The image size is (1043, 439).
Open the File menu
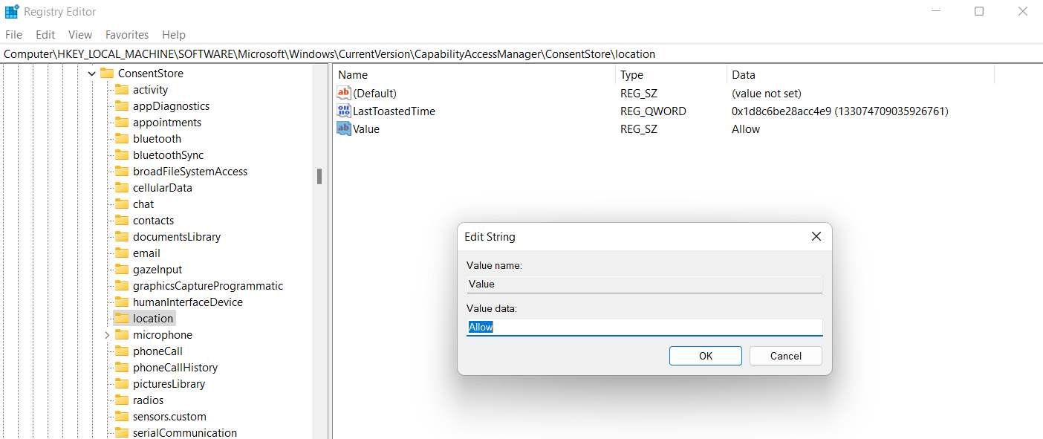point(13,35)
